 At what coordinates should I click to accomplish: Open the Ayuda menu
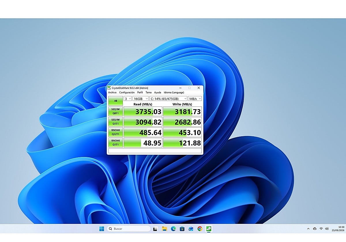tap(157, 92)
